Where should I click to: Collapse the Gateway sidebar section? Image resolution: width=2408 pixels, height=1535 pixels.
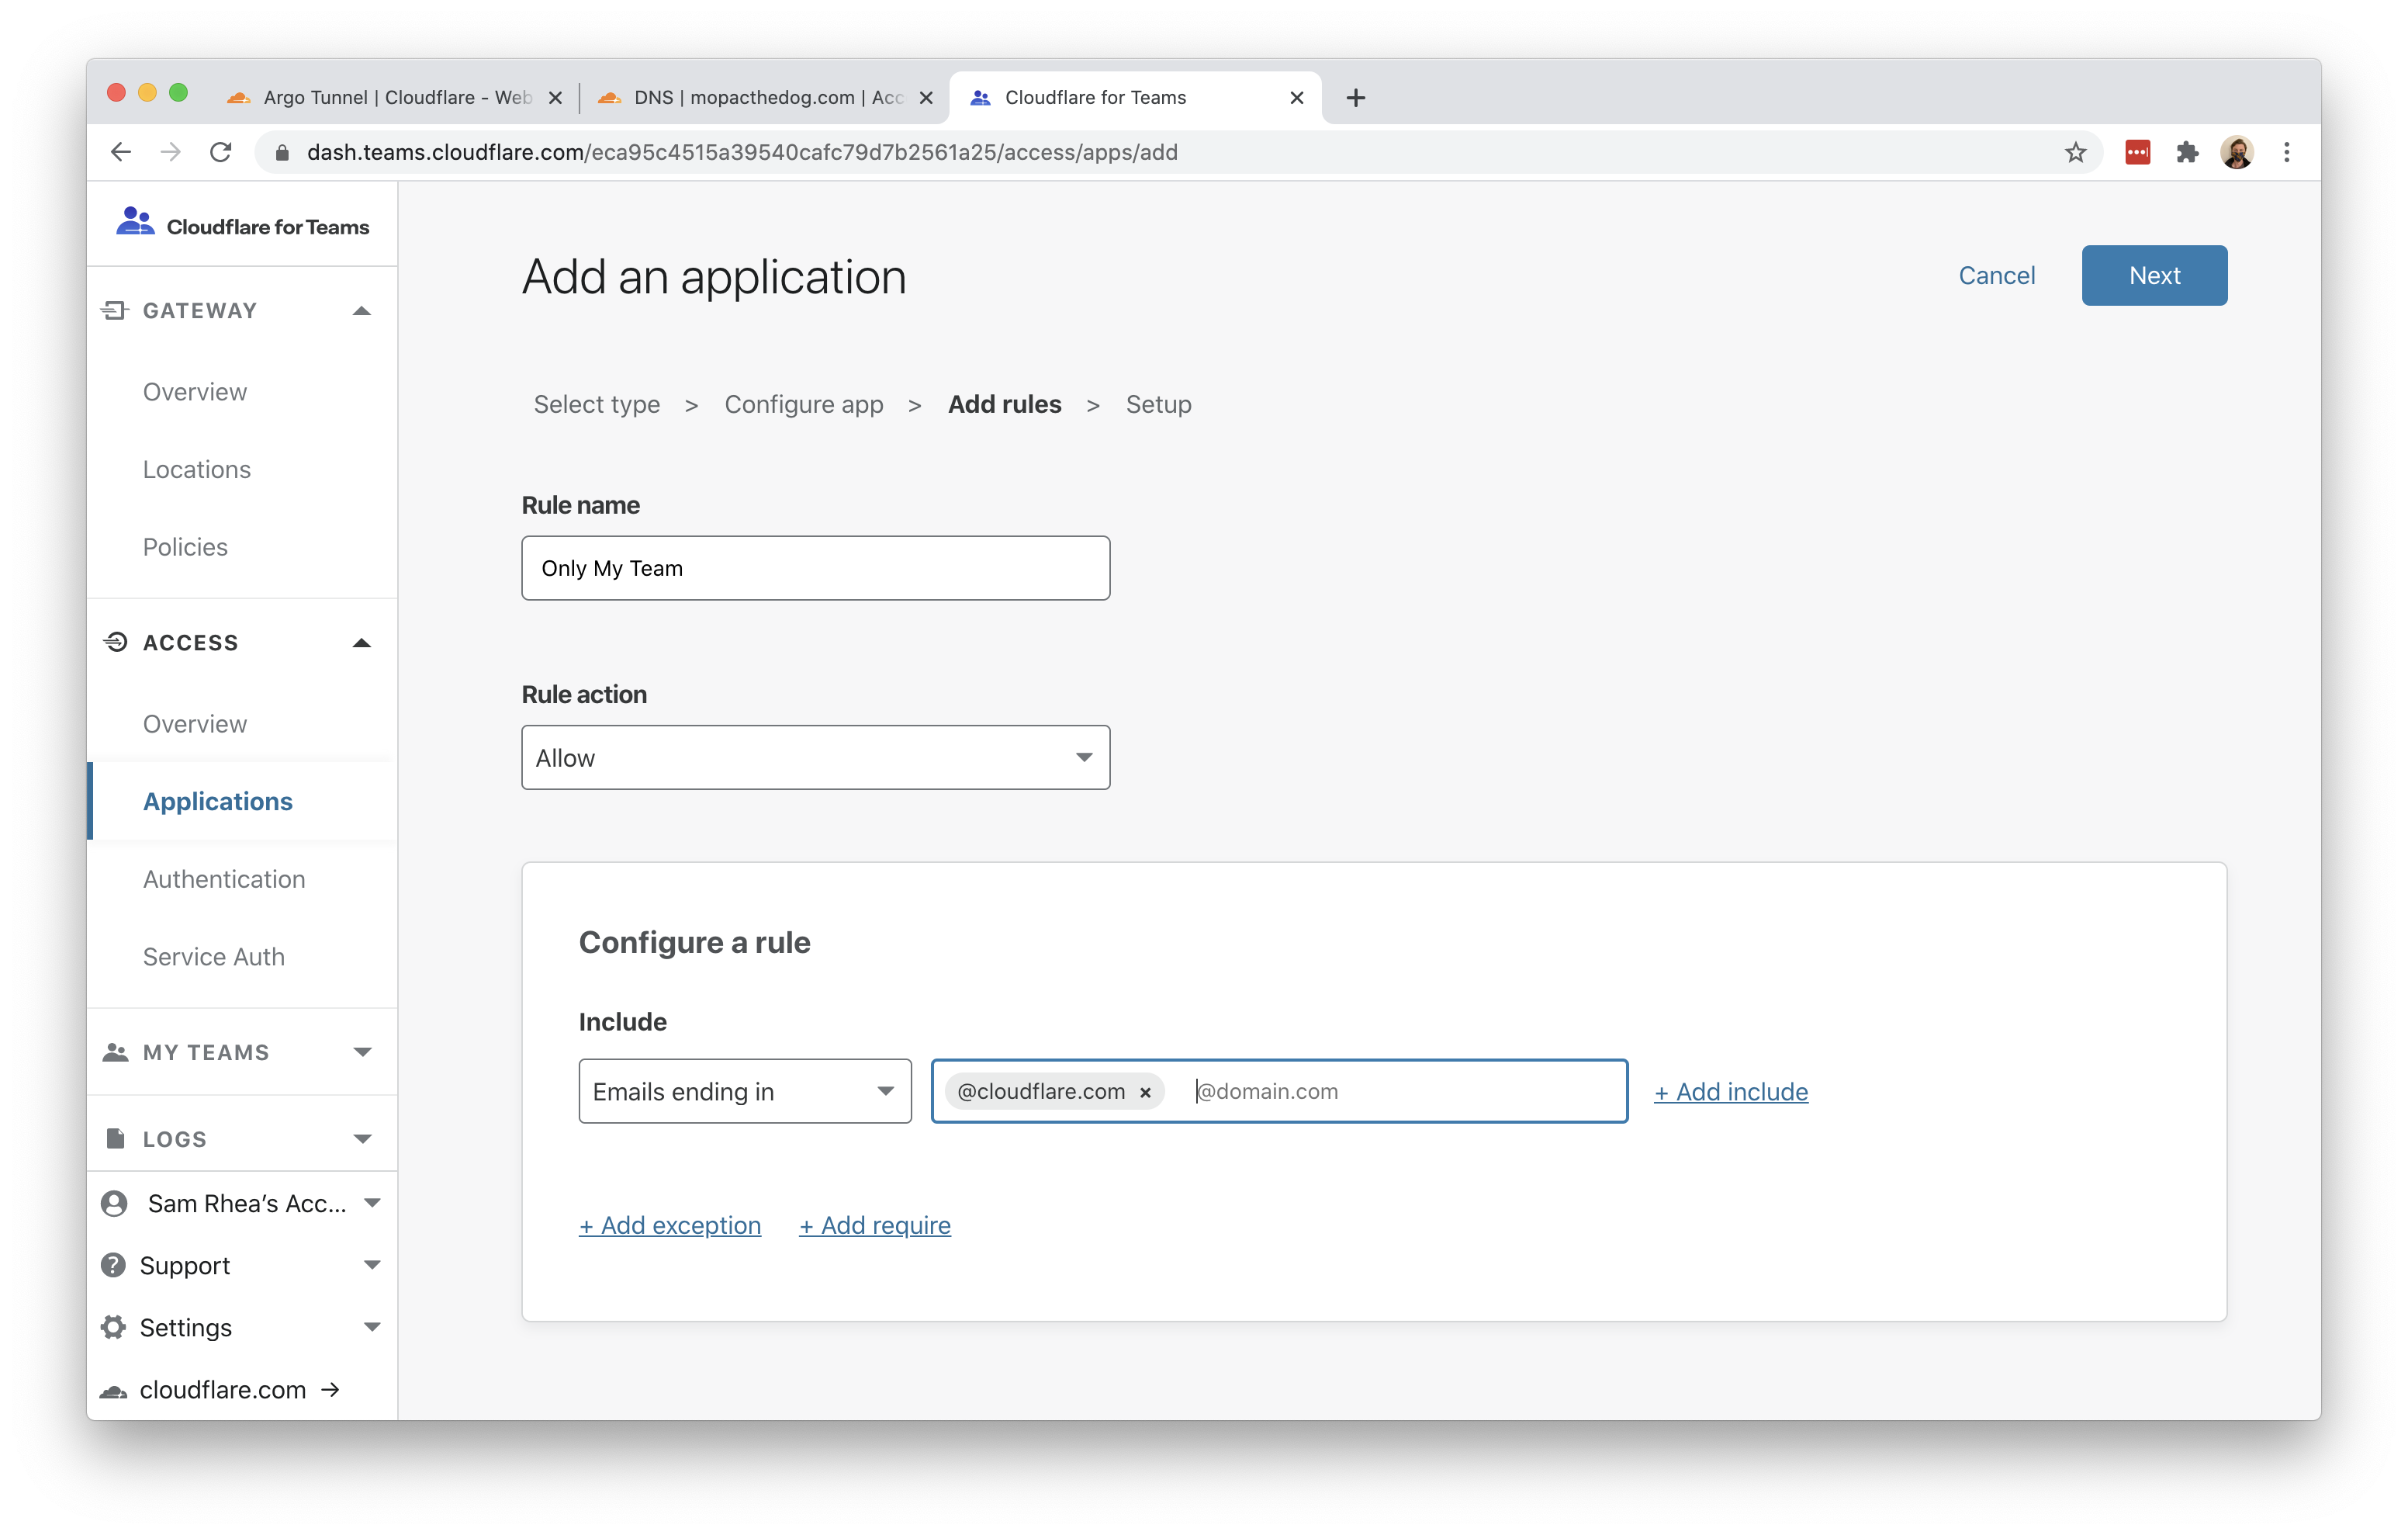(362, 310)
